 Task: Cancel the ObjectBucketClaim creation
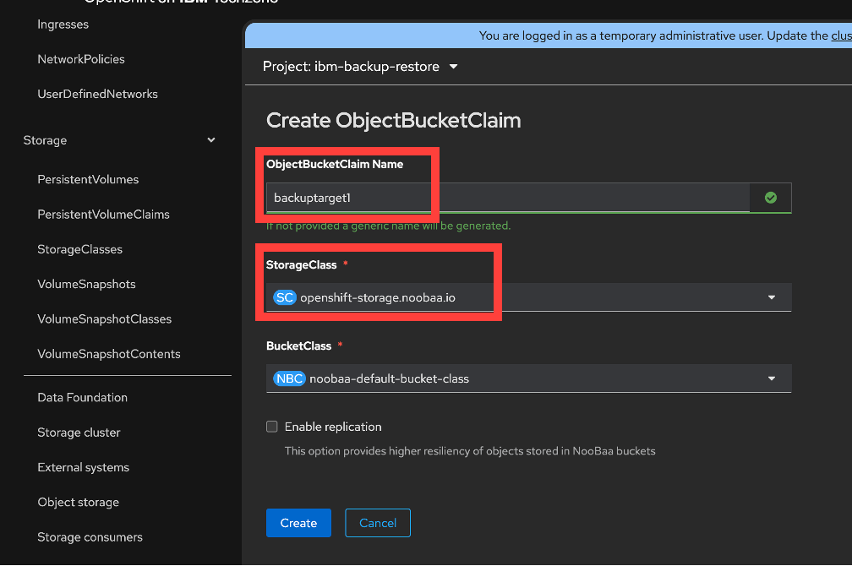378,523
